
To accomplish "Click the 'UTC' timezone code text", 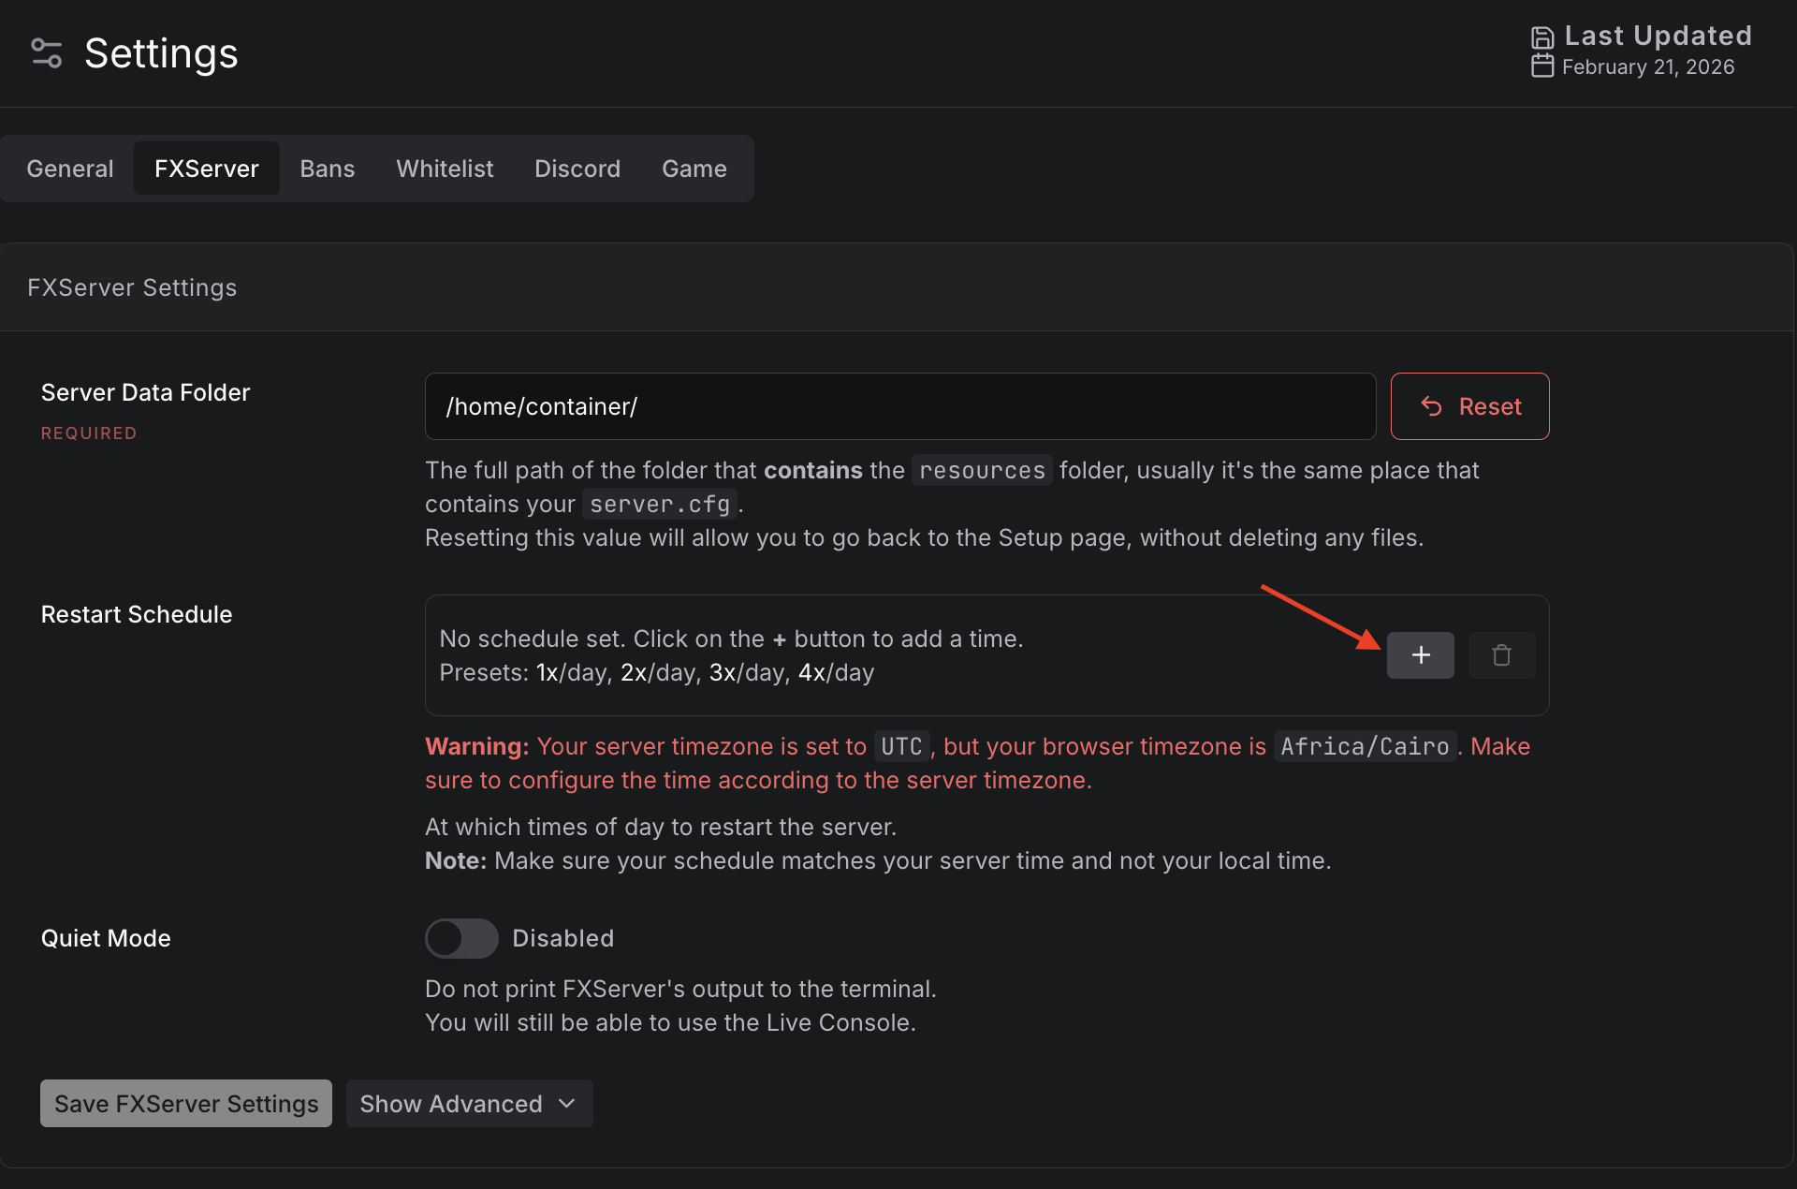I will [x=901, y=746].
